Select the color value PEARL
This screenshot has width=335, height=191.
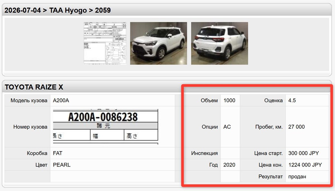(x=62, y=165)
